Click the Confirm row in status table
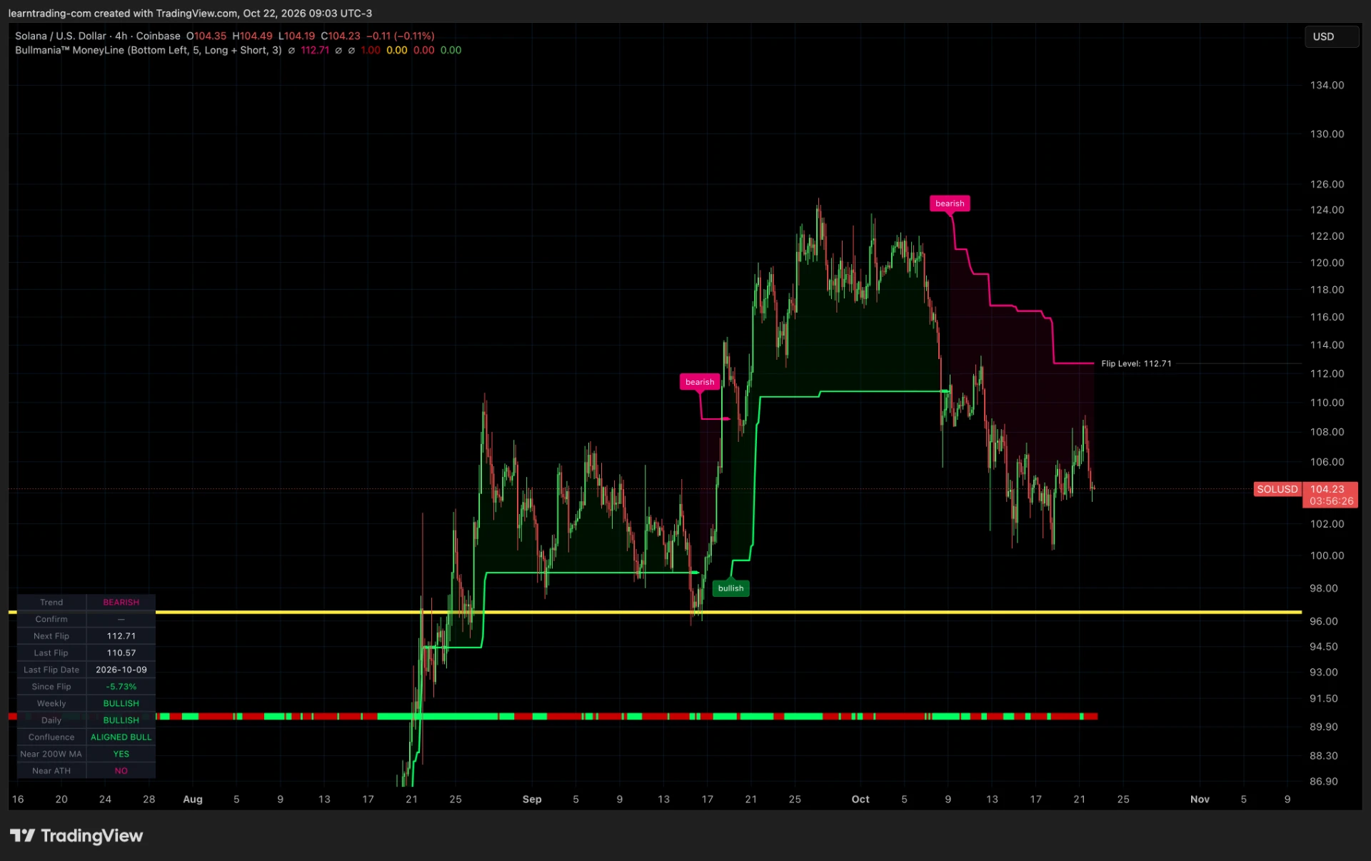Viewport: 1371px width, 861px height. click(86, 619)
